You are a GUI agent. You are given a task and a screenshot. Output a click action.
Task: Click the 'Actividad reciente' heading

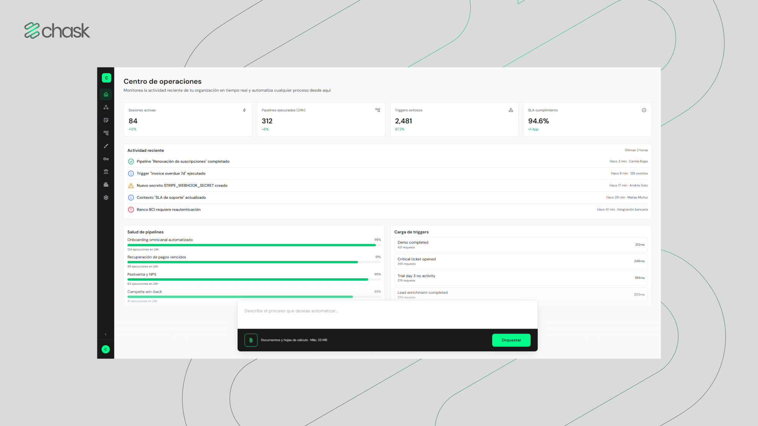tap(146, 150)
